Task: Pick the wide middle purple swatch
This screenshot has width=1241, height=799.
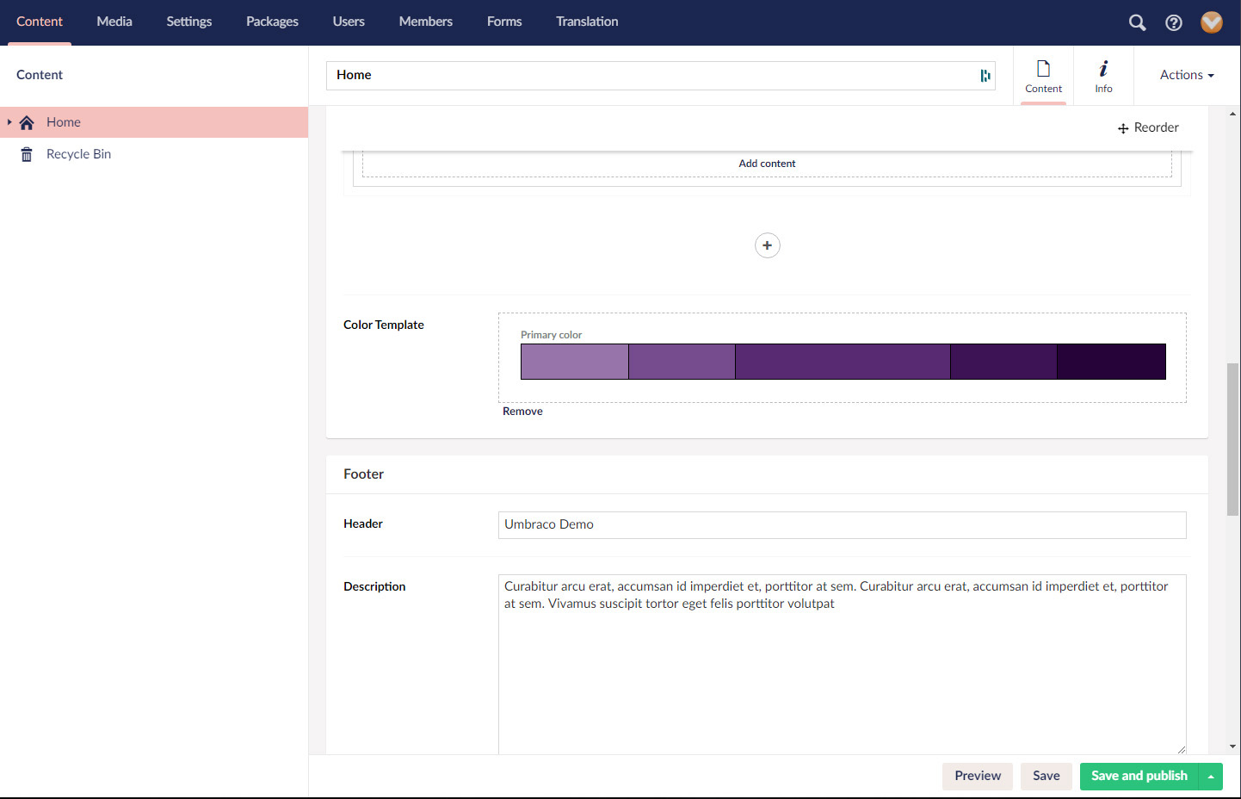Action: pyautogui.click(x=843, y=362)
